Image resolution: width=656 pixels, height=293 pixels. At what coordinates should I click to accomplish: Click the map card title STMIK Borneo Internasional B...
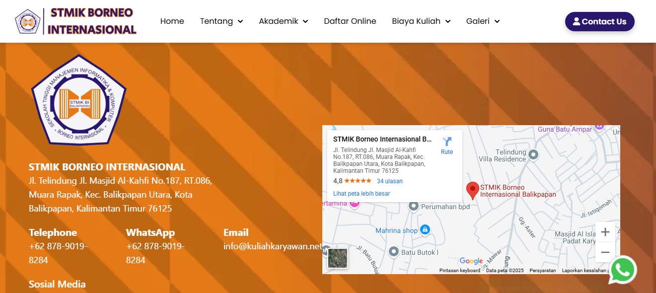coord(382,139)
